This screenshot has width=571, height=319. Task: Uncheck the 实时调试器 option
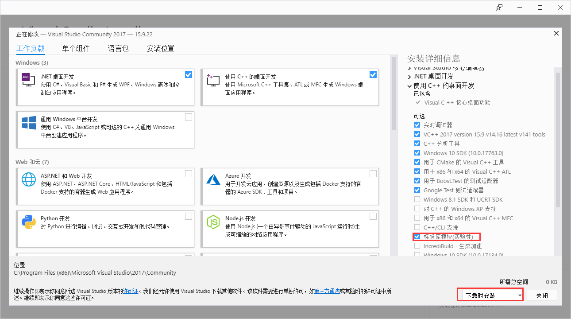(x=417, y=125)
